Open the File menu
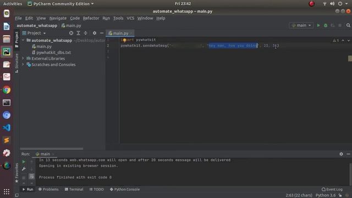 tap(18, 18)
